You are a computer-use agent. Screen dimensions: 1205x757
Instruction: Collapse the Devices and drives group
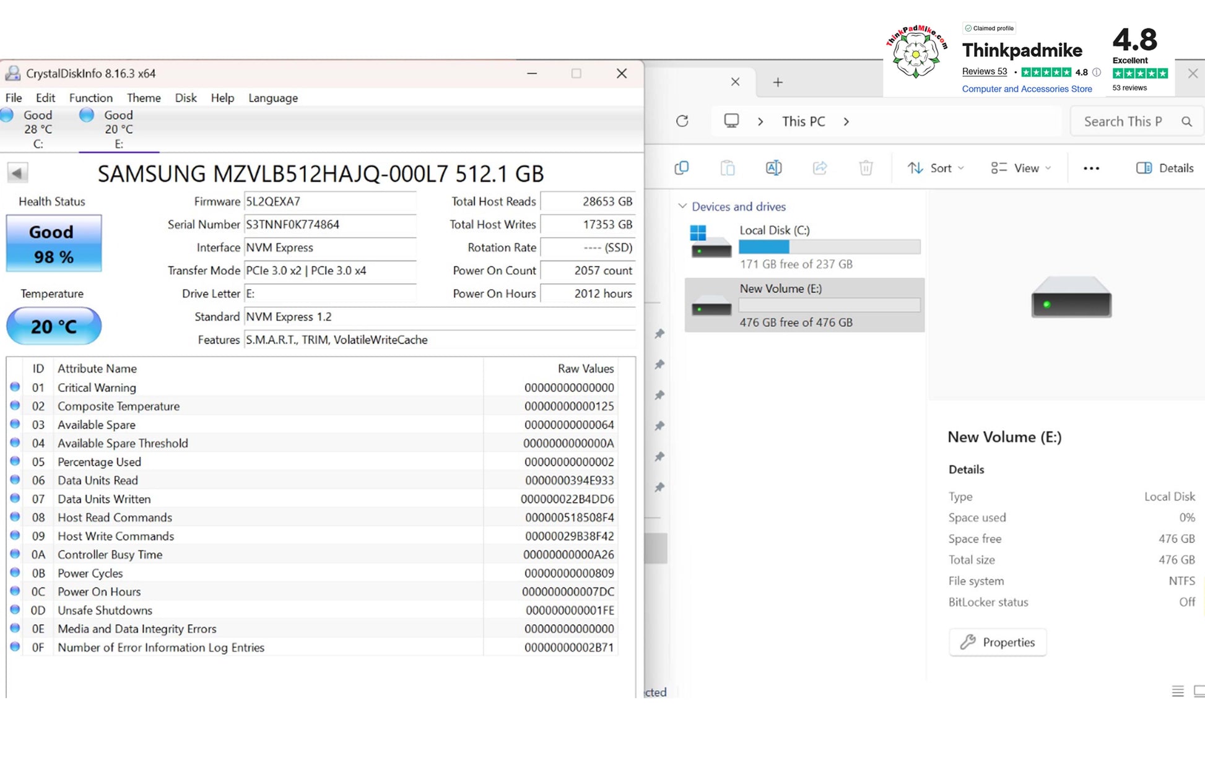point(682,206)
